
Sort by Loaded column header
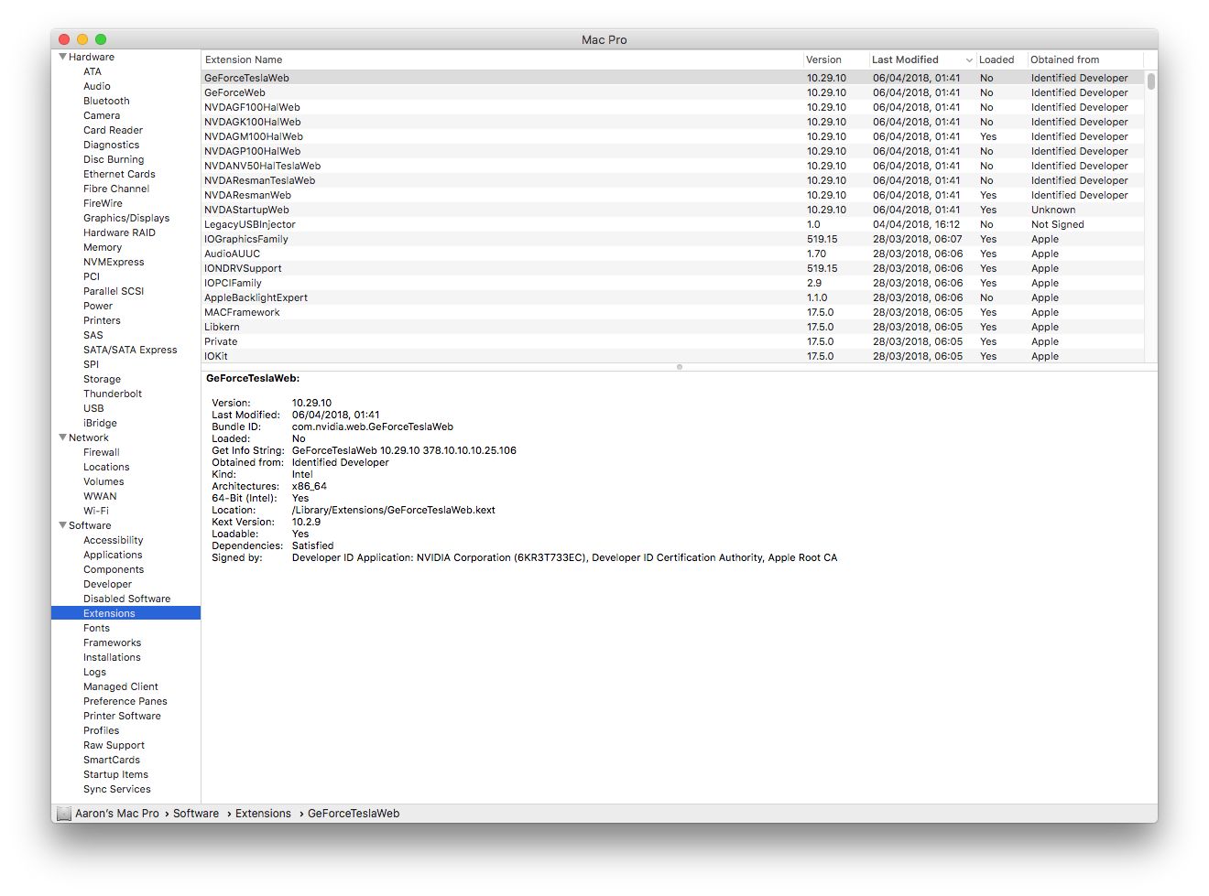pyautogui.click(x=1001, y=59)
